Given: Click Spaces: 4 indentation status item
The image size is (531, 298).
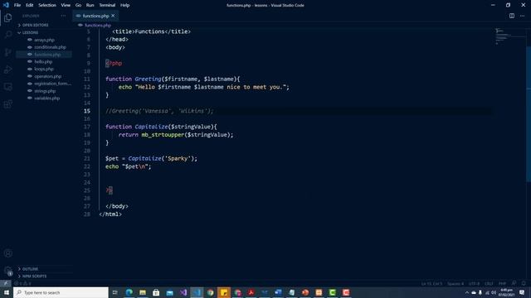Looking at the screenshot, I should 455,283.
